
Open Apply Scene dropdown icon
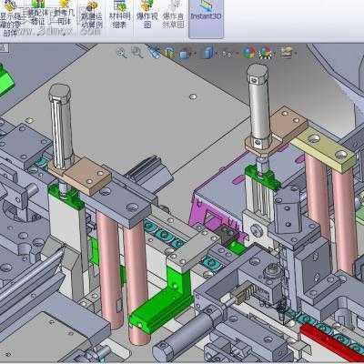coord(266,53)
